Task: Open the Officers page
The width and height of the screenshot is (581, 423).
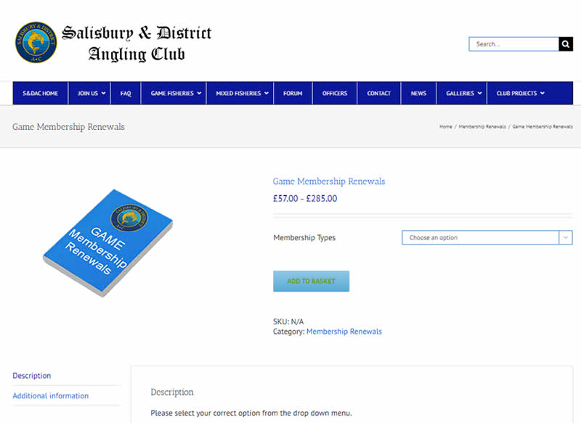Action: pos(335,94)
